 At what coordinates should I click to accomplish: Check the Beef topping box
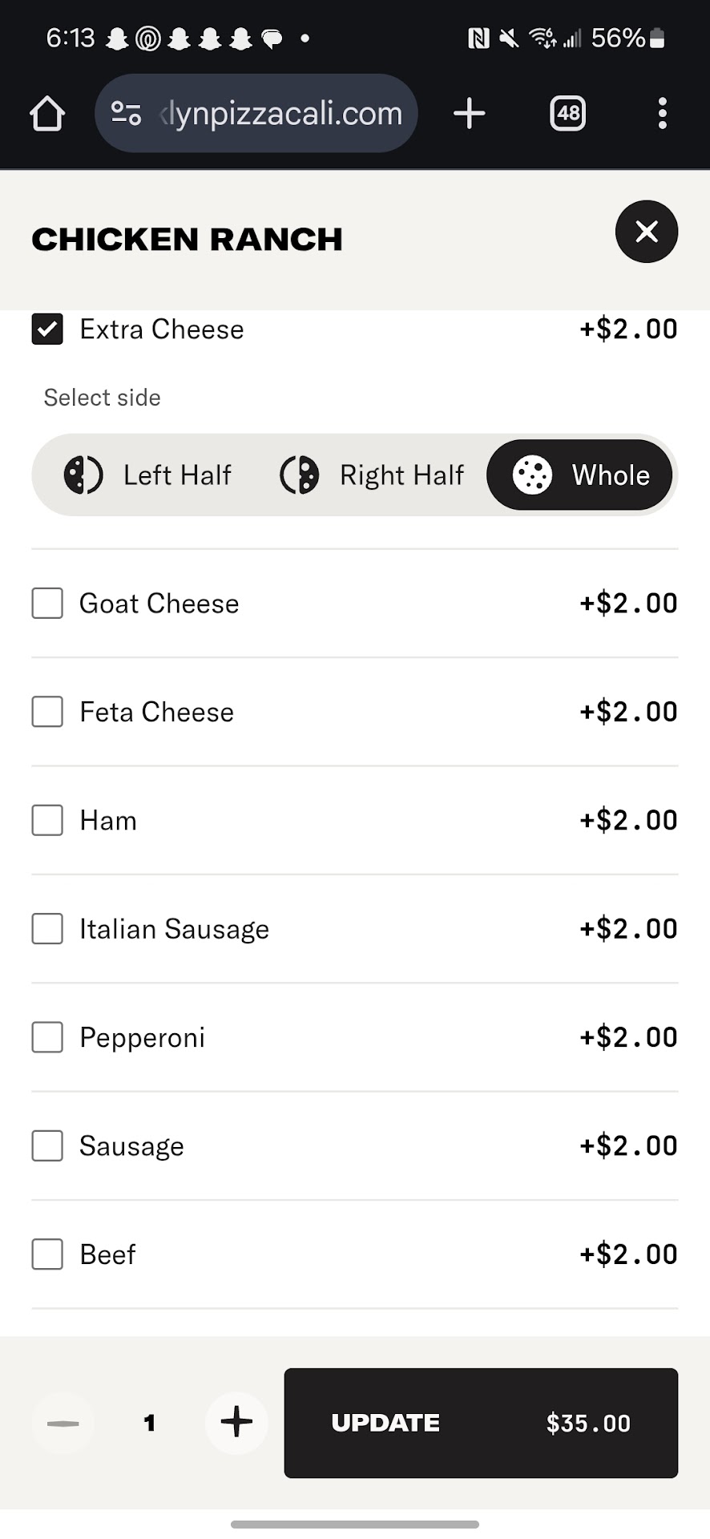point(47,1254)
